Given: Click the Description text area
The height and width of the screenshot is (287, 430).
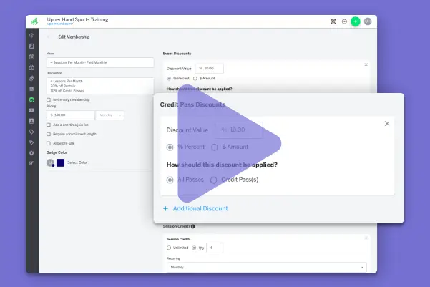Looking at the screenshot, I should click(100, 86).
